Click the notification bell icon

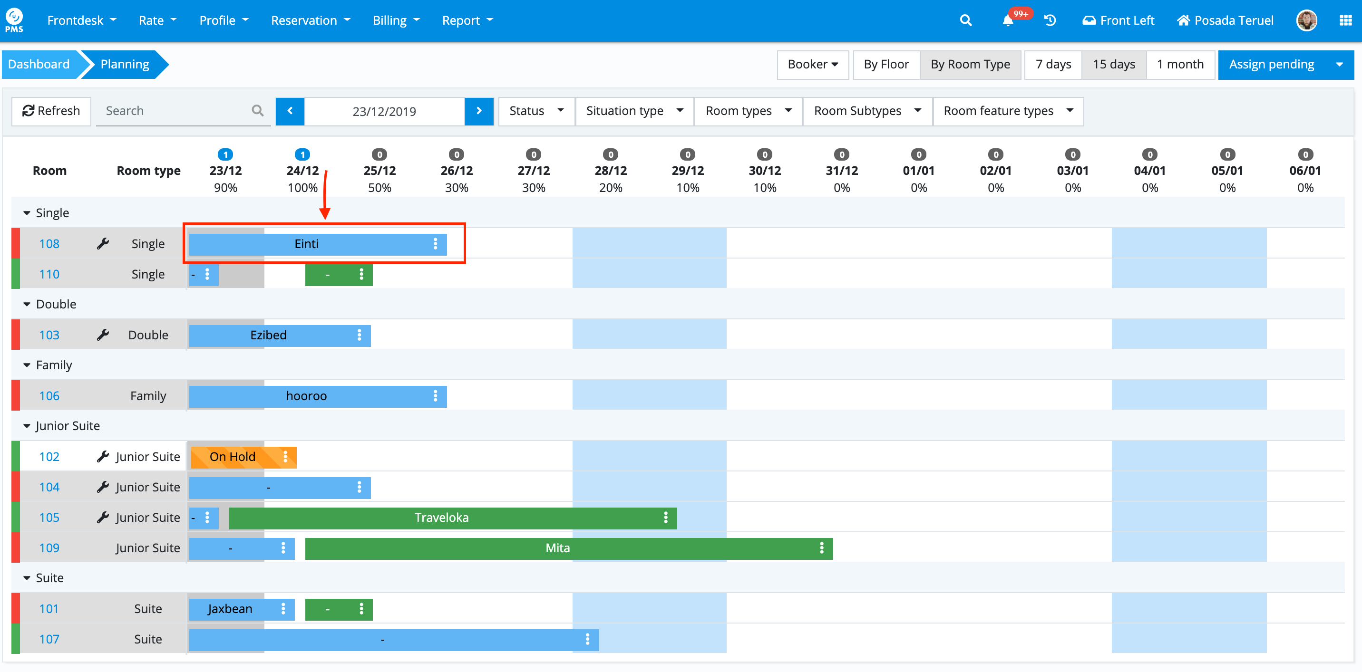pyautogui.click(x=1008, y=20)
